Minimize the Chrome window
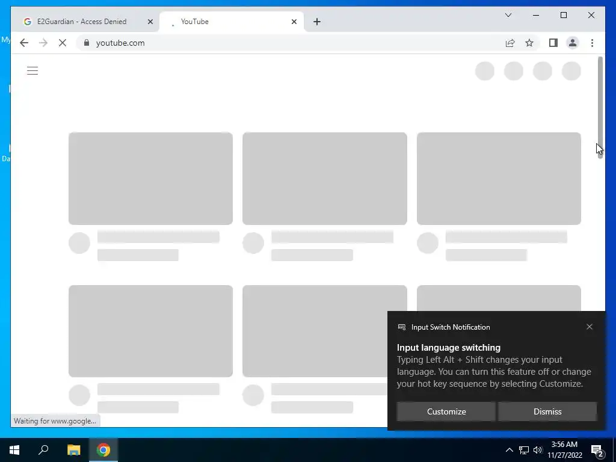The width and height of the screenshot is (616, 462). tap(536, 15)
